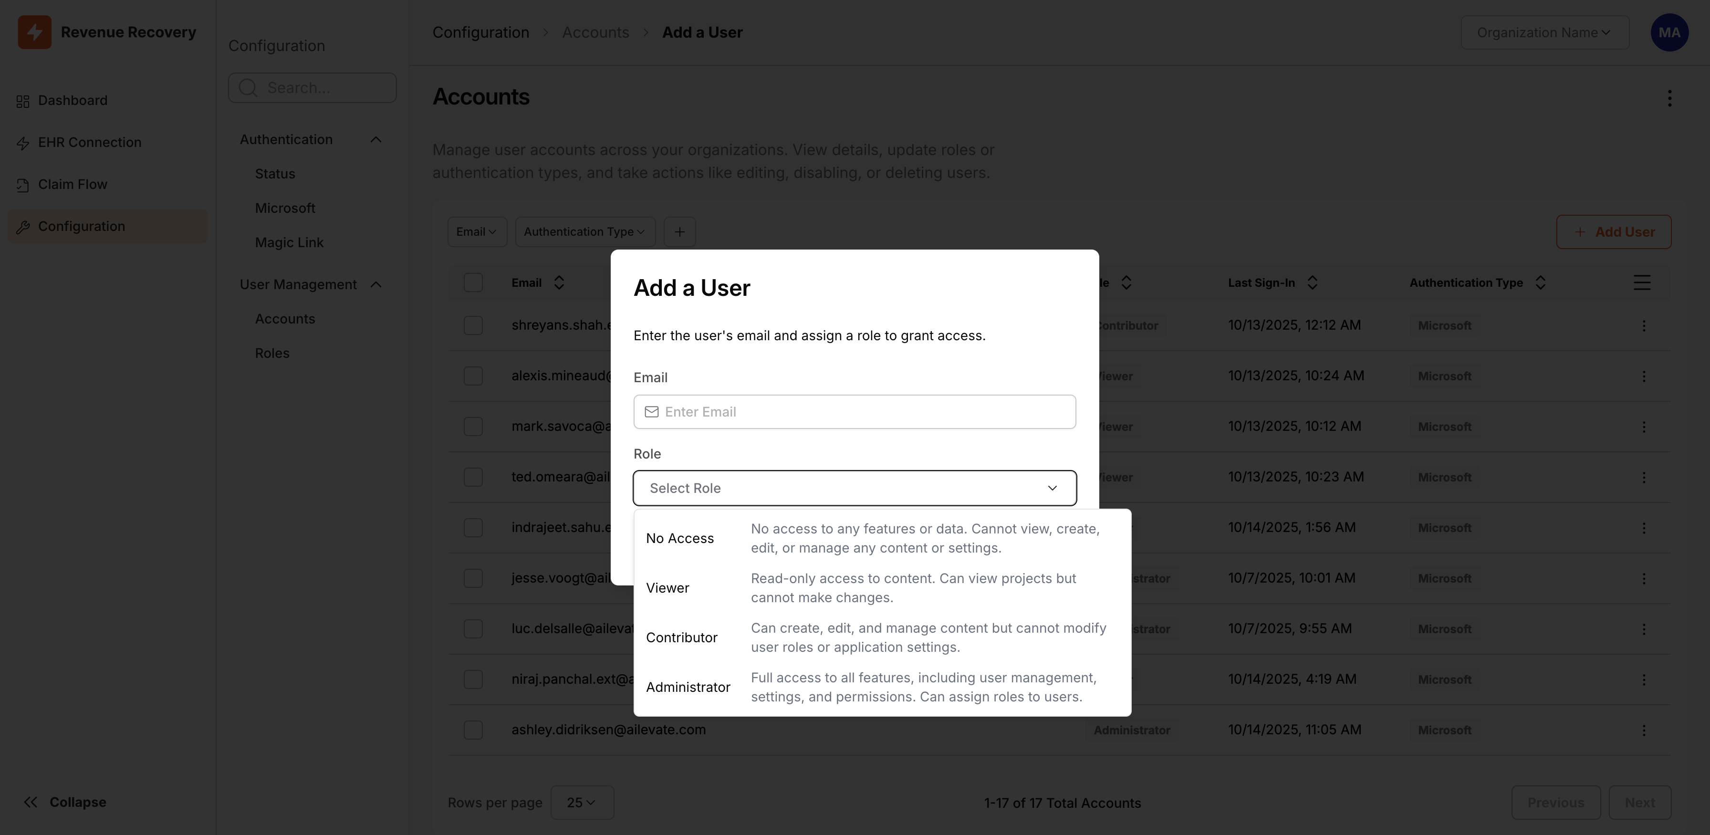1710x835 pixels.
Task: Select the luc.delsalle row checkbox
Action: click(473, 628)
